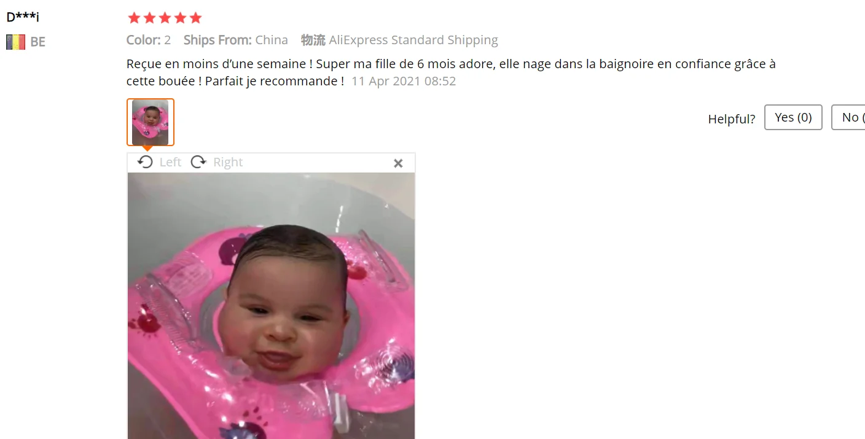Viewport: 865px width, 439px height.
Task: Click the enlarged pink neck float photo
Action: pos(271,306)
